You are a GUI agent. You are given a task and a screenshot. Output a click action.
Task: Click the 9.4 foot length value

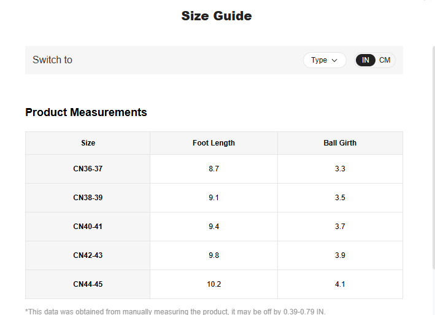(x=214, y=227)
